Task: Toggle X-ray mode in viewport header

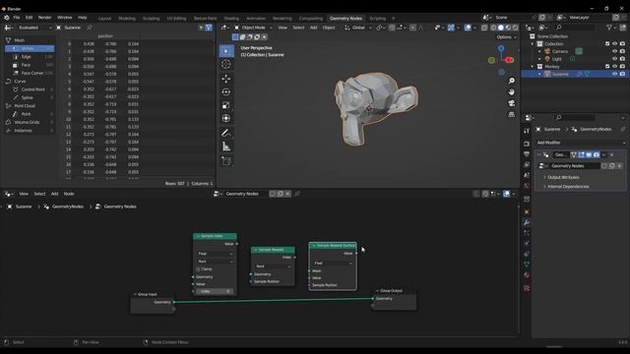Action: (x=484, y=28)
